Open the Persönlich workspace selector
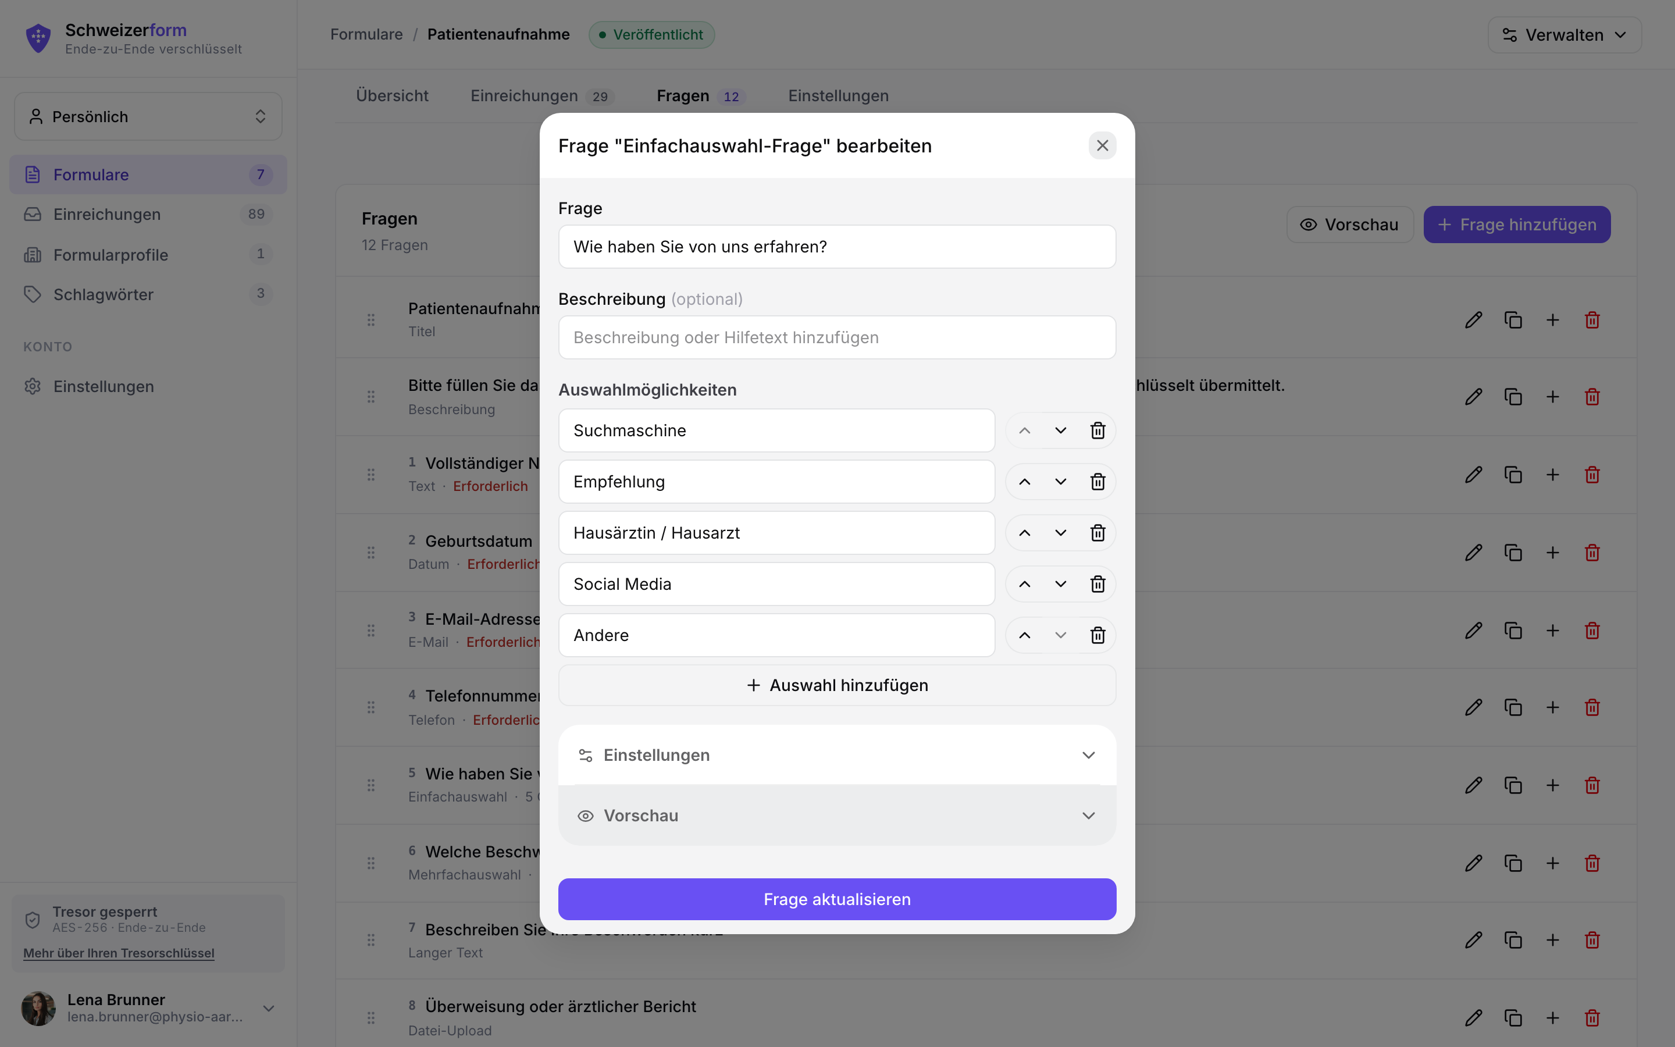Screen dimensions: 1675x1047 pyautogui.click(x=148, y=116)
